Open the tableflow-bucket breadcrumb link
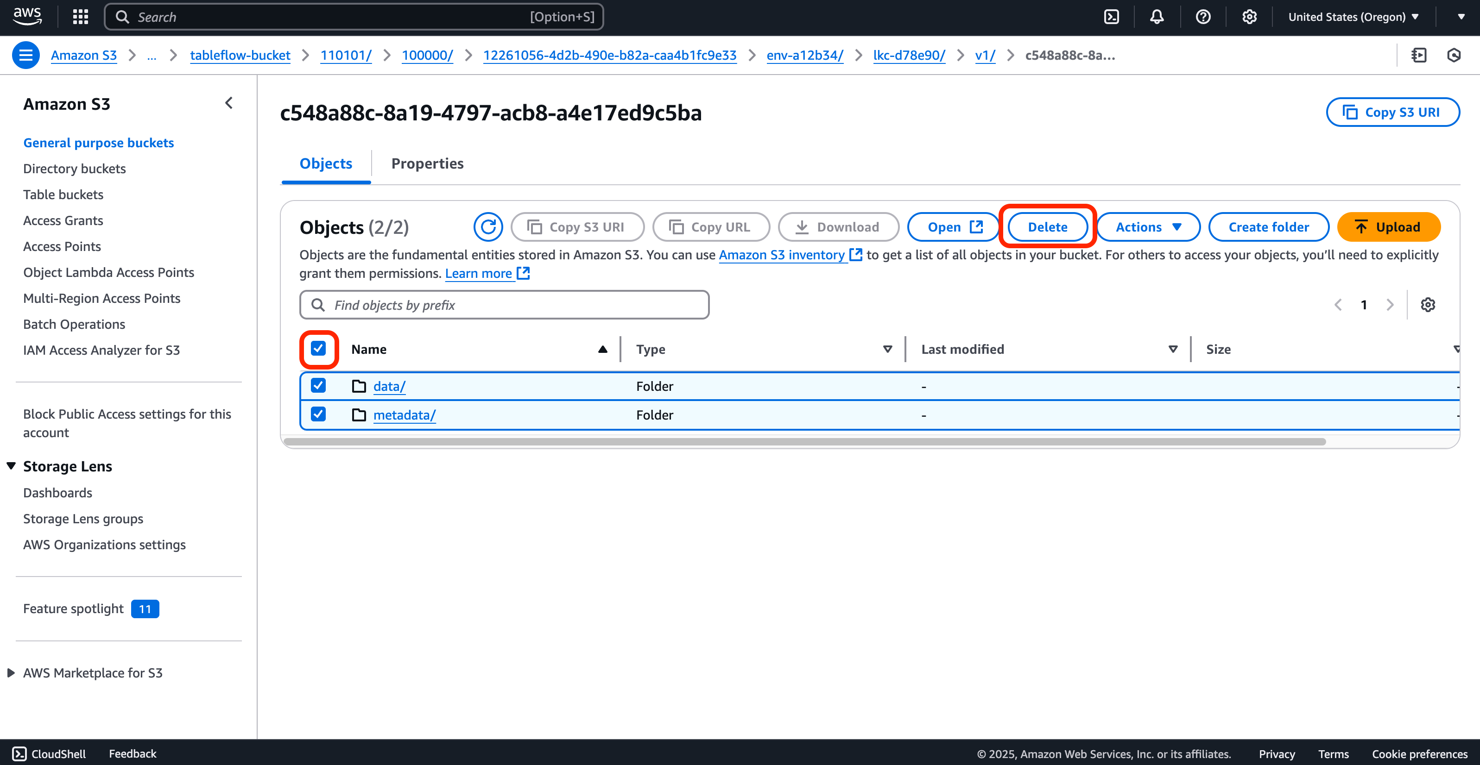Viewport: 1480px width, 765px height. pyautogui.click(x=240, y=55)
